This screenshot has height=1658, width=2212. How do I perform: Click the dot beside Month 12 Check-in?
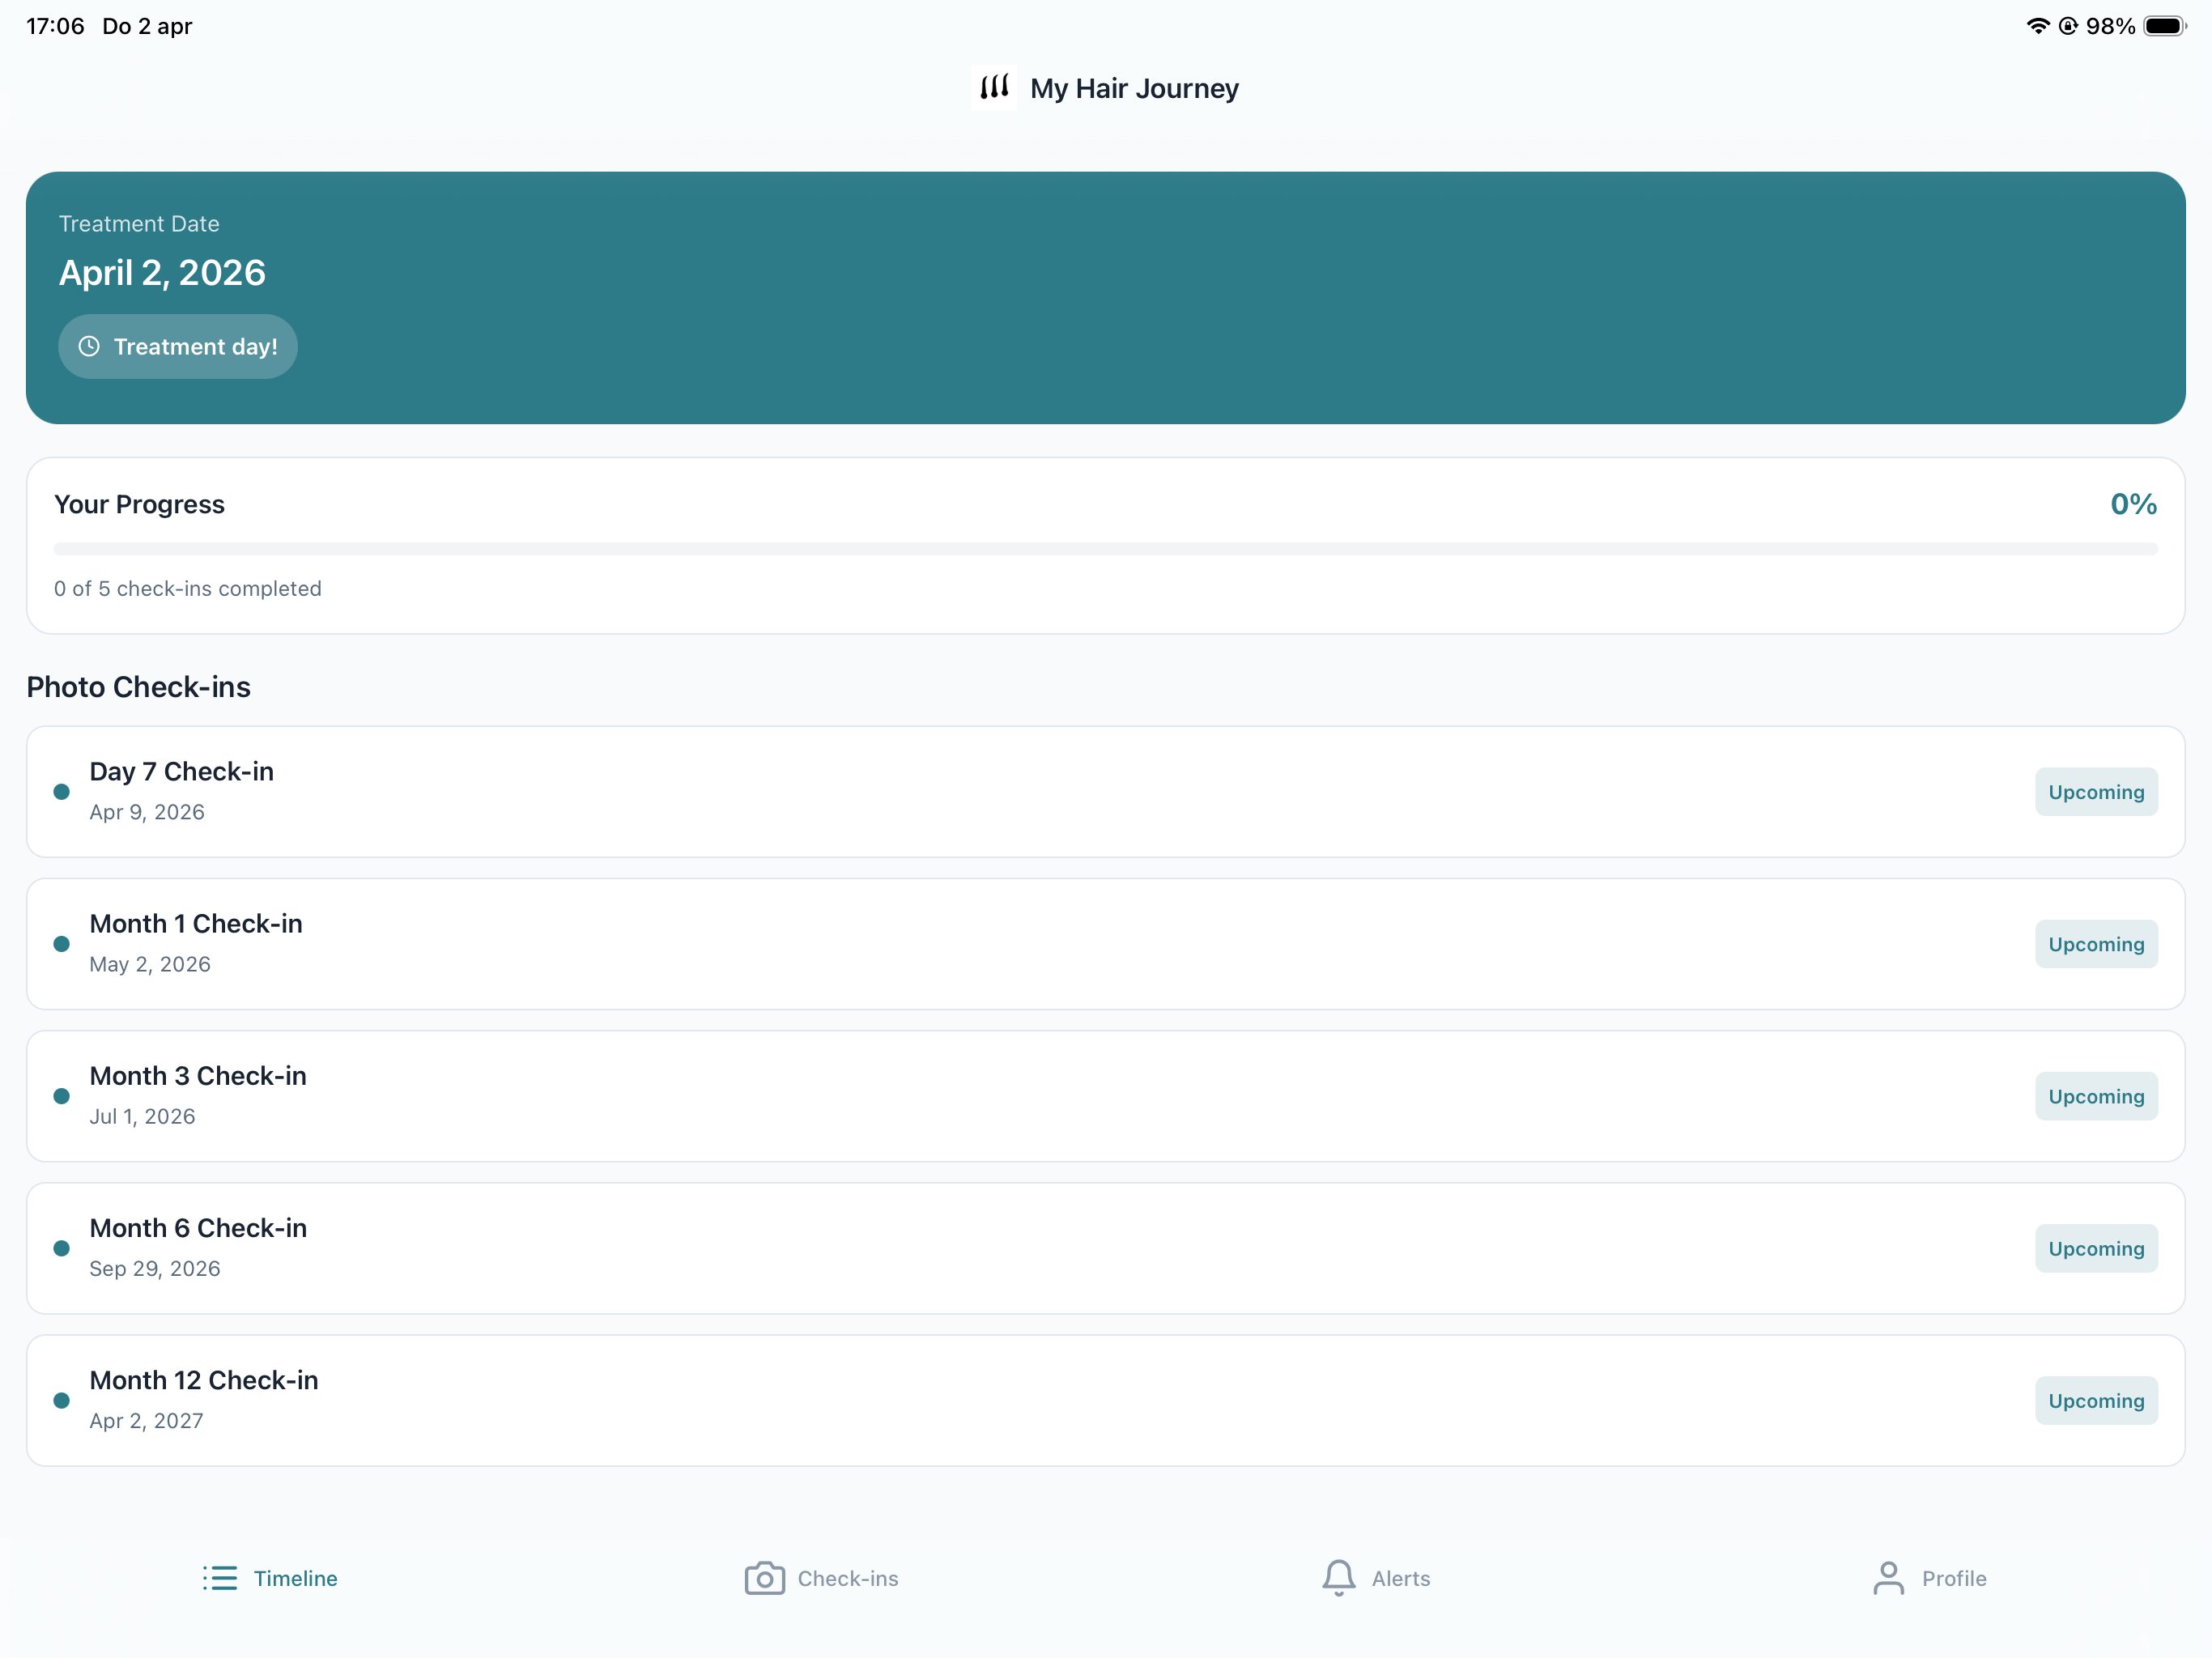click(62, 1400)
